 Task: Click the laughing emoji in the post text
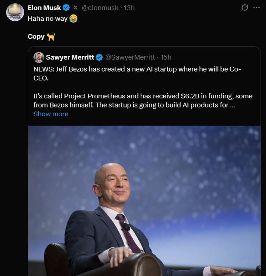click(x=73, y=19)
